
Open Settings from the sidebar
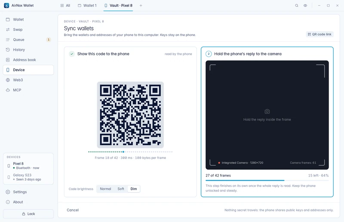(x=28, y=192)
